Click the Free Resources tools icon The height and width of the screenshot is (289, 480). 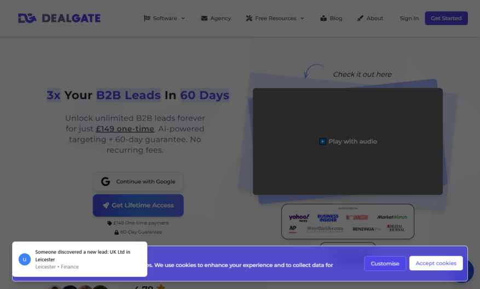(x=249, y=19)
